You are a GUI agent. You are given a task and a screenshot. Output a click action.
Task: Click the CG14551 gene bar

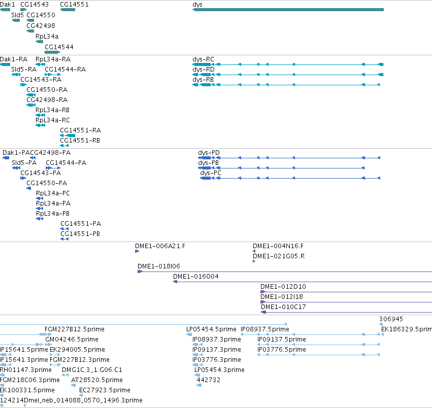tap(68, 10)
